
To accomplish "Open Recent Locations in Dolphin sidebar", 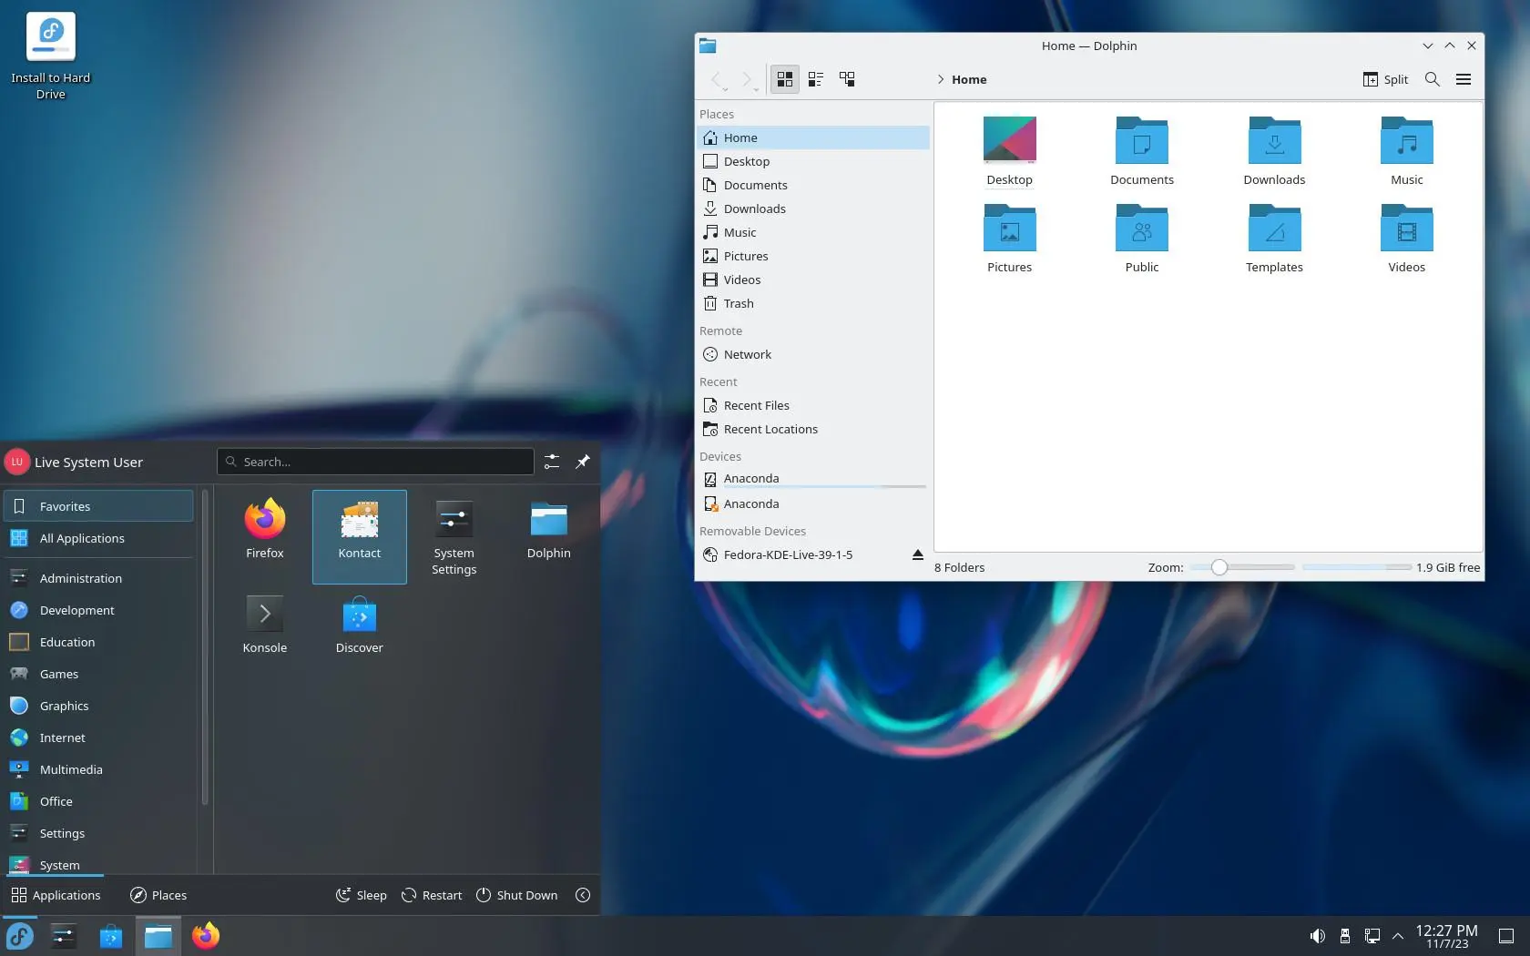I will pyautogui.click(x=813, y=429).
